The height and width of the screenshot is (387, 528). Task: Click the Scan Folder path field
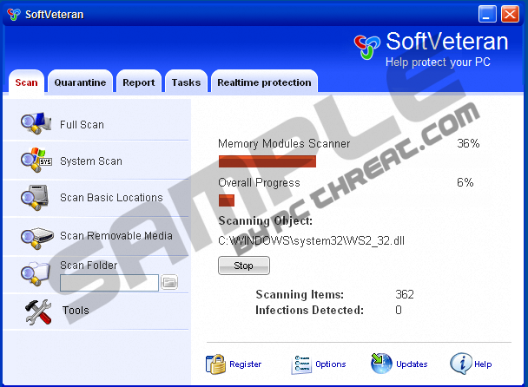(109, 283)
